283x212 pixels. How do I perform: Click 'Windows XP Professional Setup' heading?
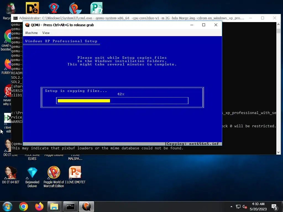point(61,41)
